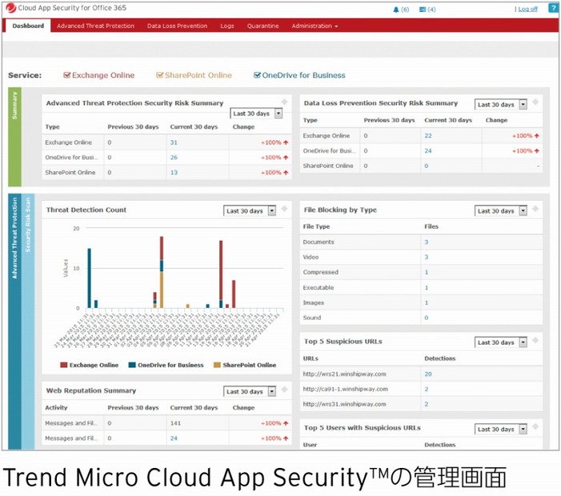The width and height of the screenshot is (561, 496).
Task: Open the Top 5 Suspicious URLs period dropdown
Action: (501, 342)
